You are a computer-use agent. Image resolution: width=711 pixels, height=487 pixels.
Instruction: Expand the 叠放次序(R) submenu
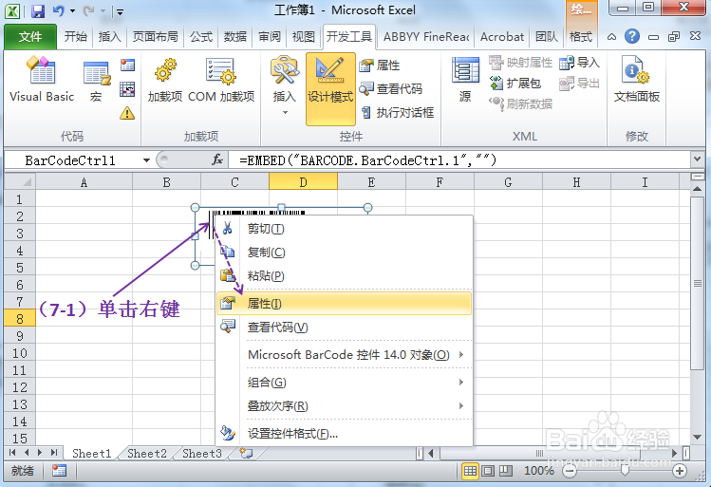[344, 406]
